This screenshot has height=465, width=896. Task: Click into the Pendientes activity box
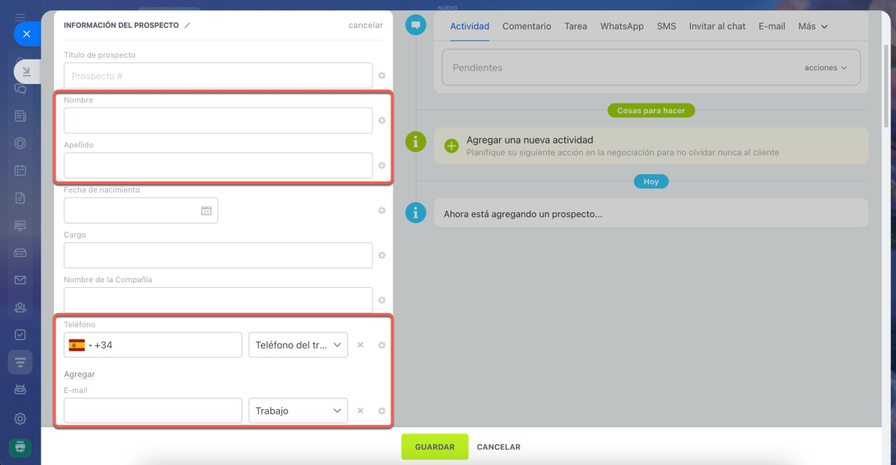click(651, 68)
